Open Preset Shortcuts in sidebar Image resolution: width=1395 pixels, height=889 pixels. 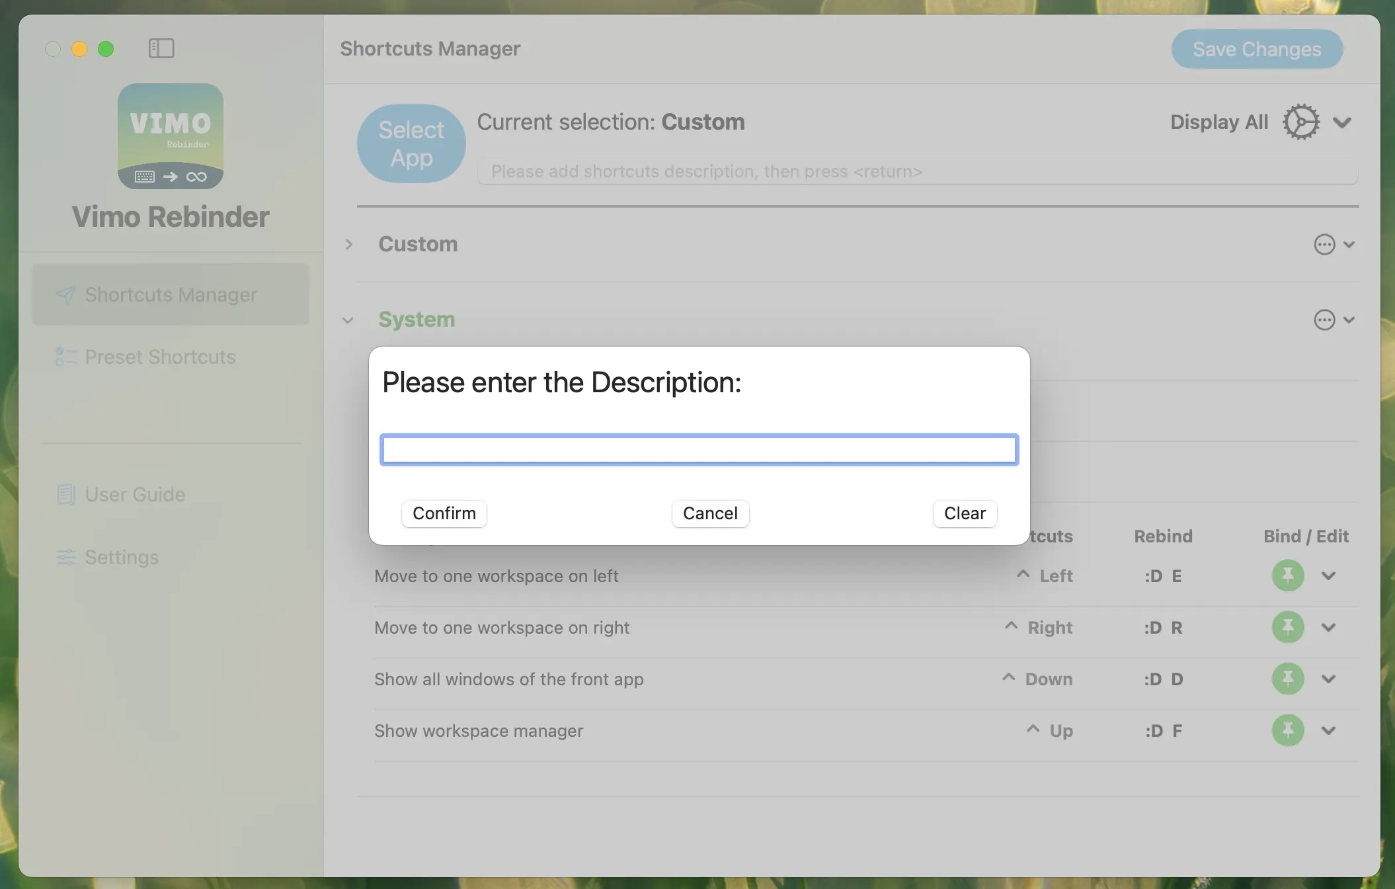tap(160, 357)
